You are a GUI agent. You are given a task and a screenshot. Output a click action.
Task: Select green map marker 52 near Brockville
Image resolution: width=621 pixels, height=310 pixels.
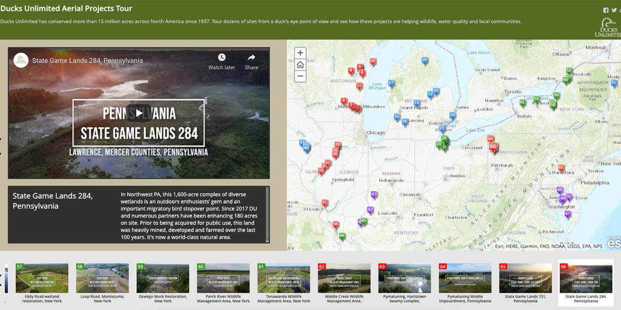pyautogui.click(x=569, y=71)
